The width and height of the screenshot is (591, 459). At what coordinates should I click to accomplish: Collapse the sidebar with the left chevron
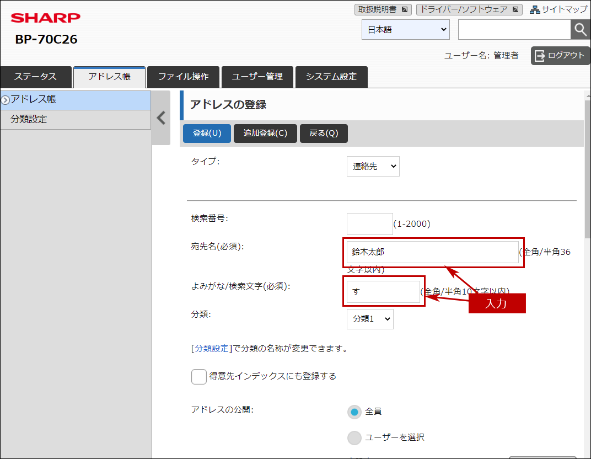[161, 118]
